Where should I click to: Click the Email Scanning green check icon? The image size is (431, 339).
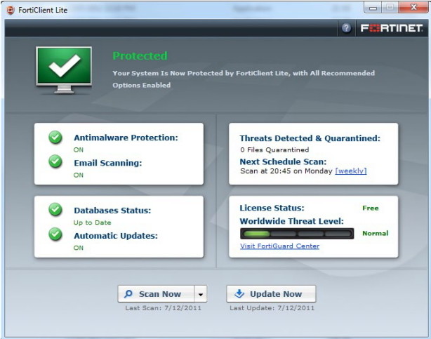[x=55, y=162]
